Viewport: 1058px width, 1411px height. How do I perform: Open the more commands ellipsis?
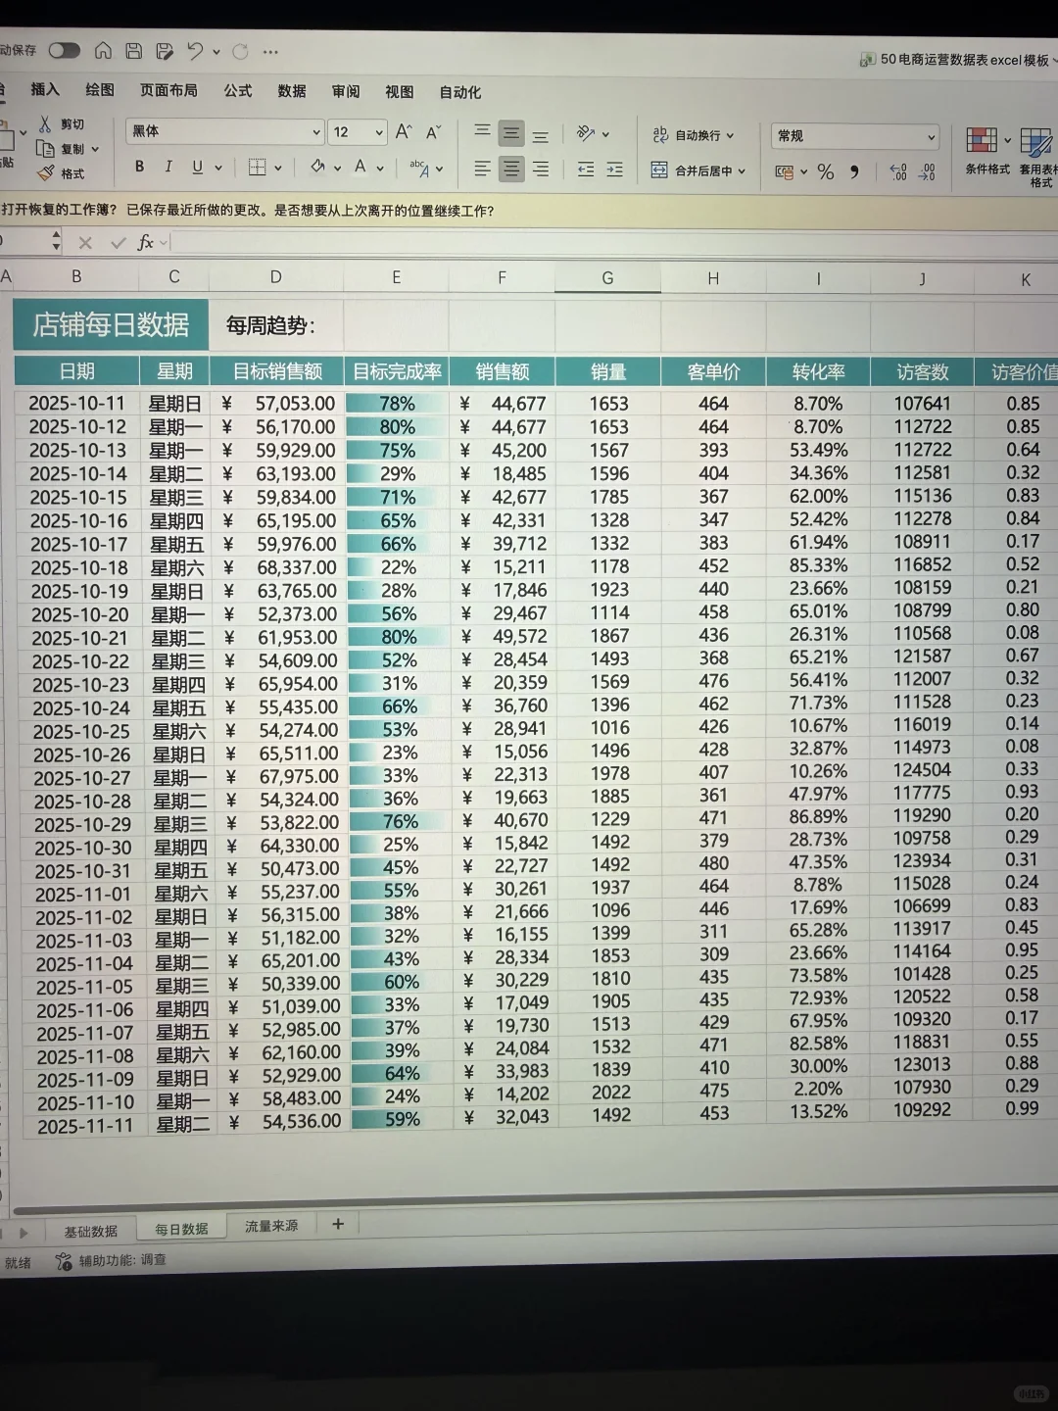[x=271, y=52]
